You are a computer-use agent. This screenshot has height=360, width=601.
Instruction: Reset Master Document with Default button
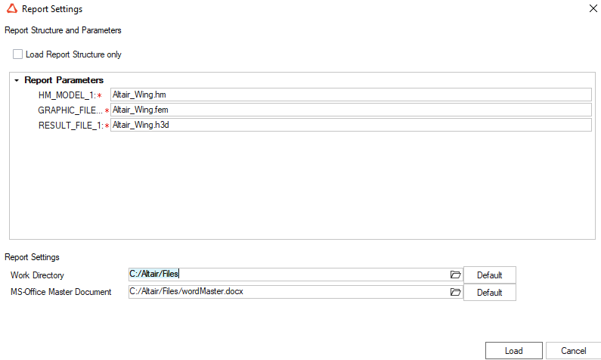click(489, 293)
